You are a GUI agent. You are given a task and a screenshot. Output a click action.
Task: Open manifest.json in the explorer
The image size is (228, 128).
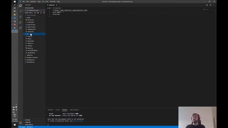click(31, 29)
